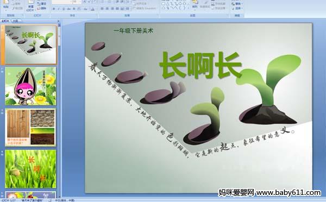
Task: Close the slide thumbnail pane
Action: [59, 21]
